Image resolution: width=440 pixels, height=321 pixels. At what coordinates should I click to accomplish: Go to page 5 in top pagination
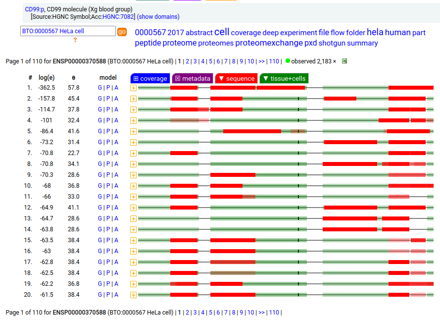(210, 61)
